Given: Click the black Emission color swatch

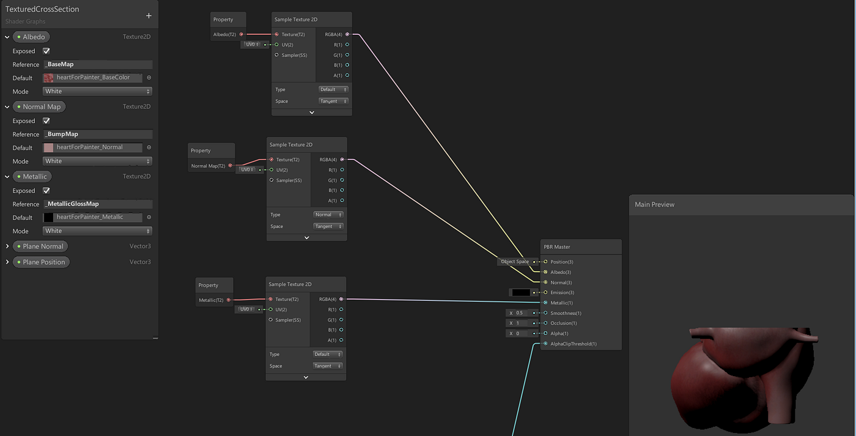Looking at the screenshot, I should [521, 292].
